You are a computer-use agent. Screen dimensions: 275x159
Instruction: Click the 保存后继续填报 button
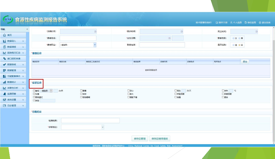[160, 139]
